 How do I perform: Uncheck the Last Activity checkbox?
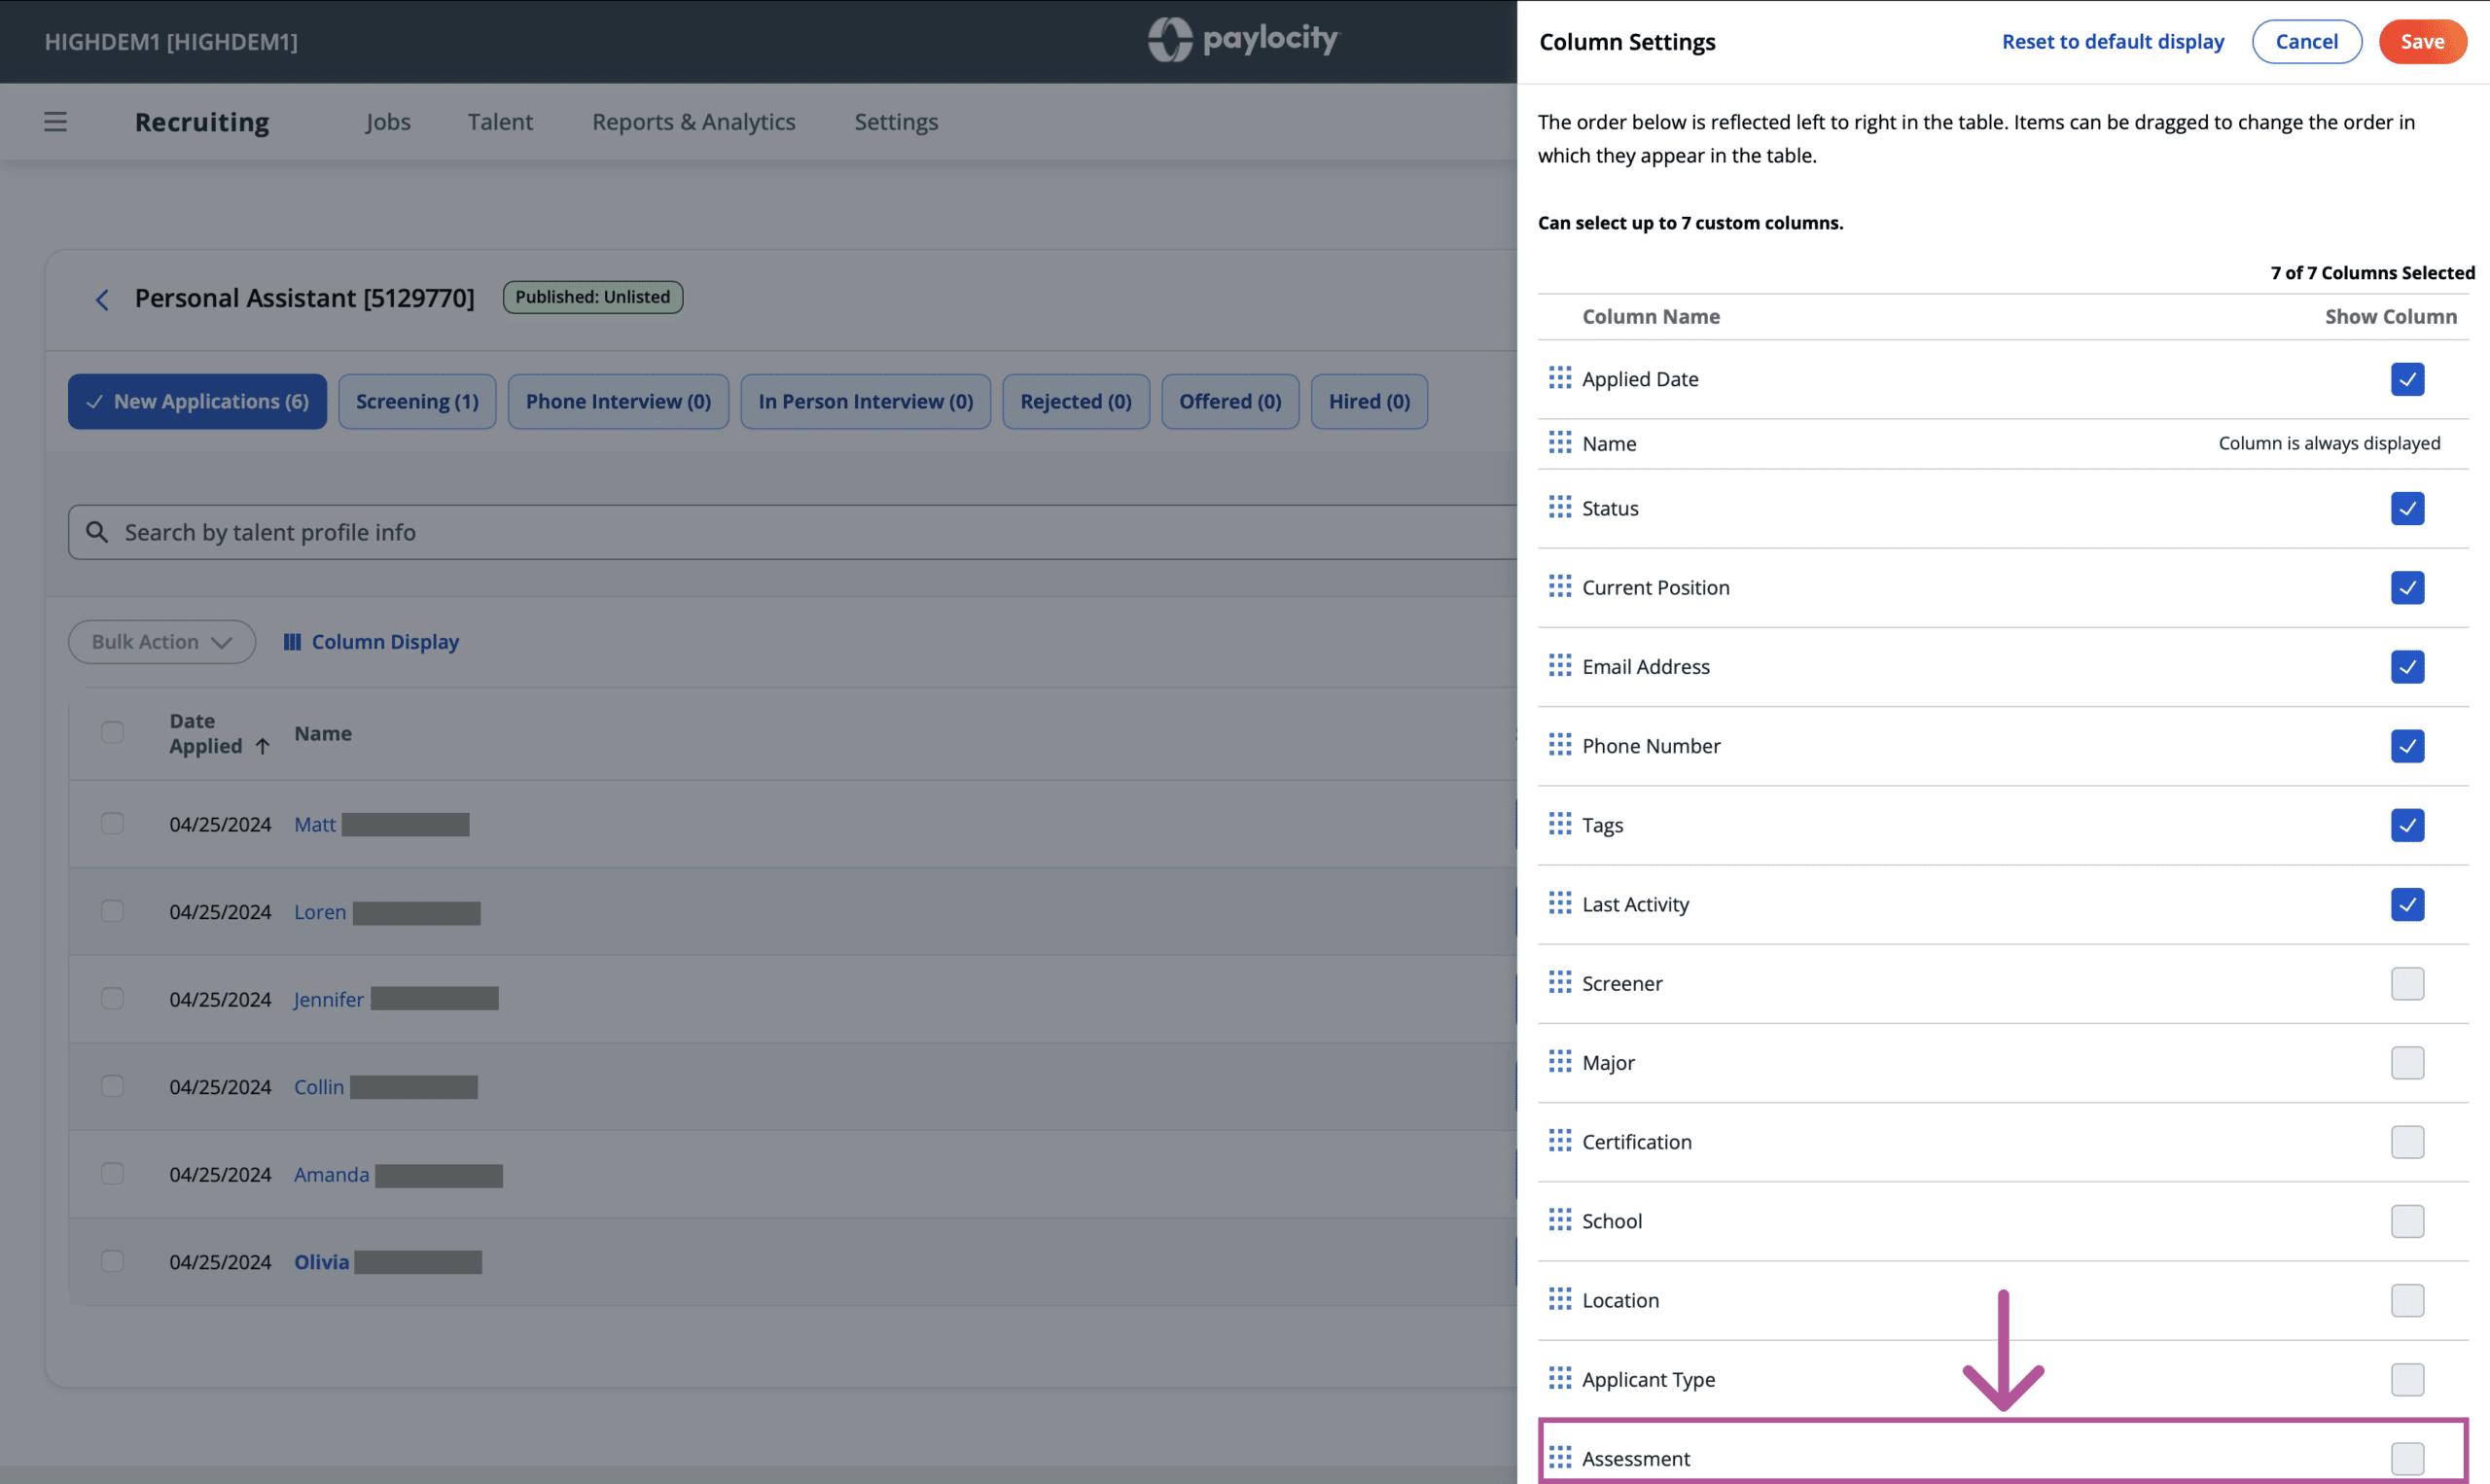point(2407,904)
